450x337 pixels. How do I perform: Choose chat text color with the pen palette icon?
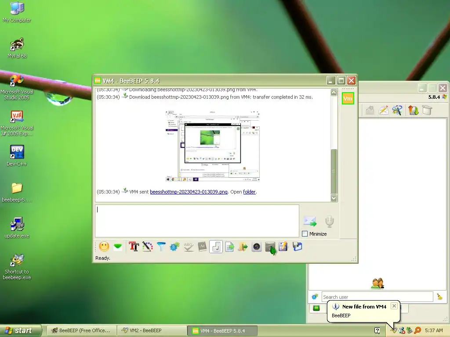click(x=148, y=247)
